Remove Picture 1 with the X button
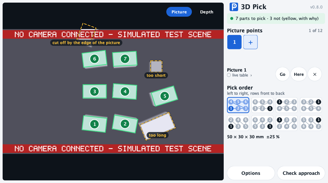The height and width of the screenshot is (183, 328). click(315, 74)
